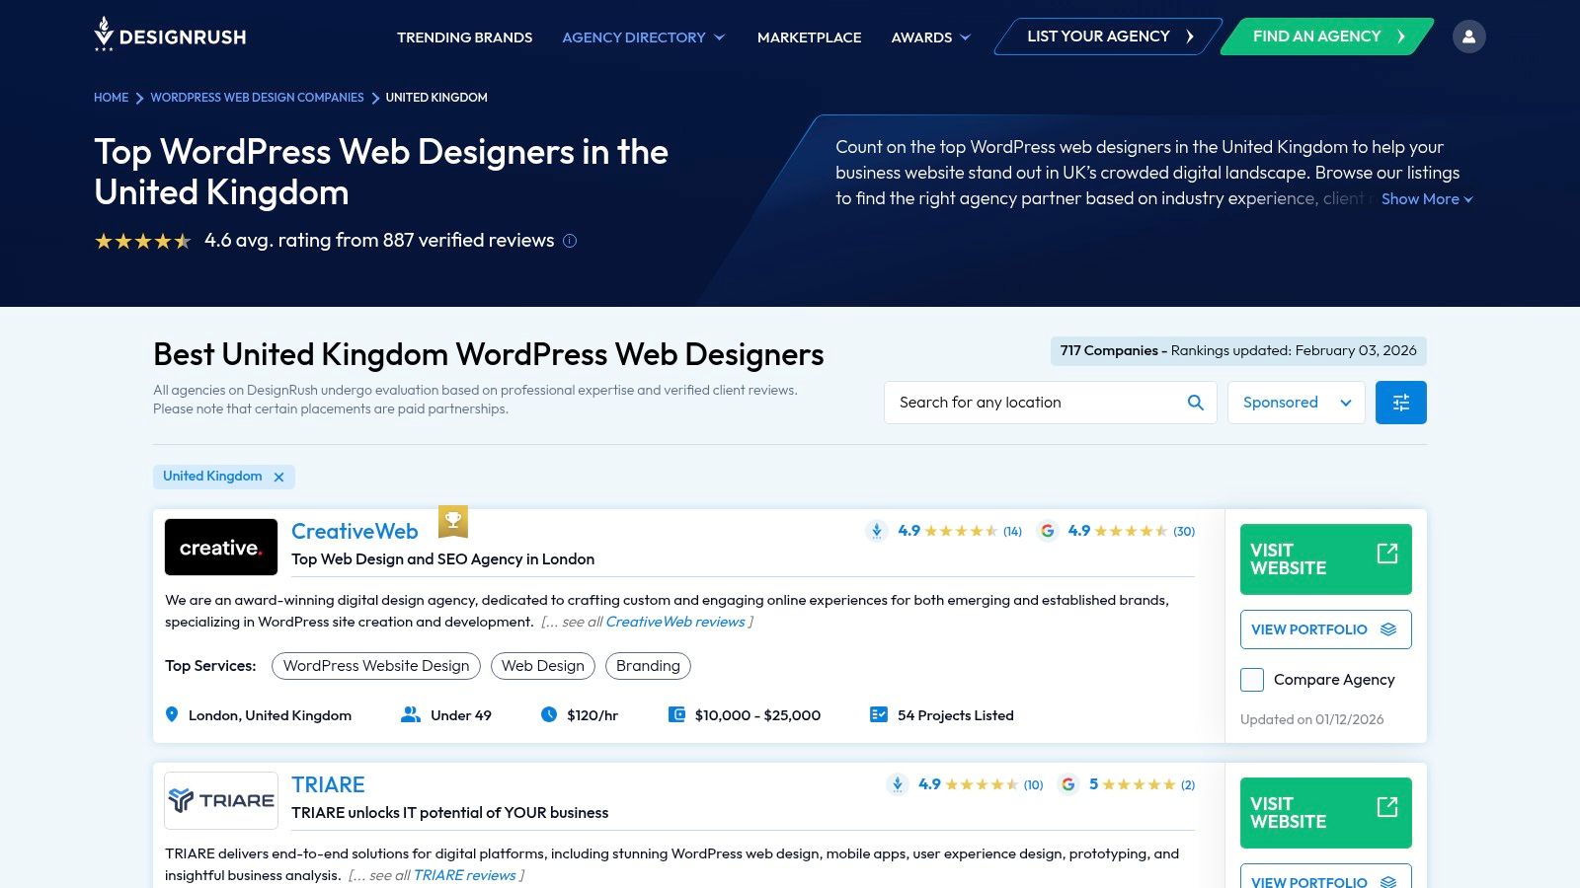
Task: Enable Compare Agency for CreativeWeb
Action: tap(1251, 680)
